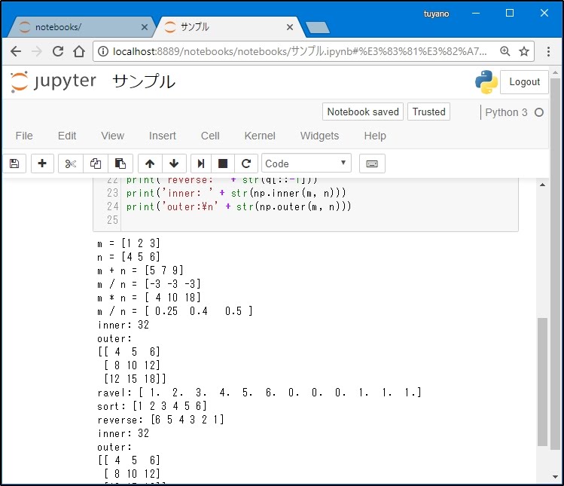
Task: Bookmark this page with star icon
Action: (524, 51)
